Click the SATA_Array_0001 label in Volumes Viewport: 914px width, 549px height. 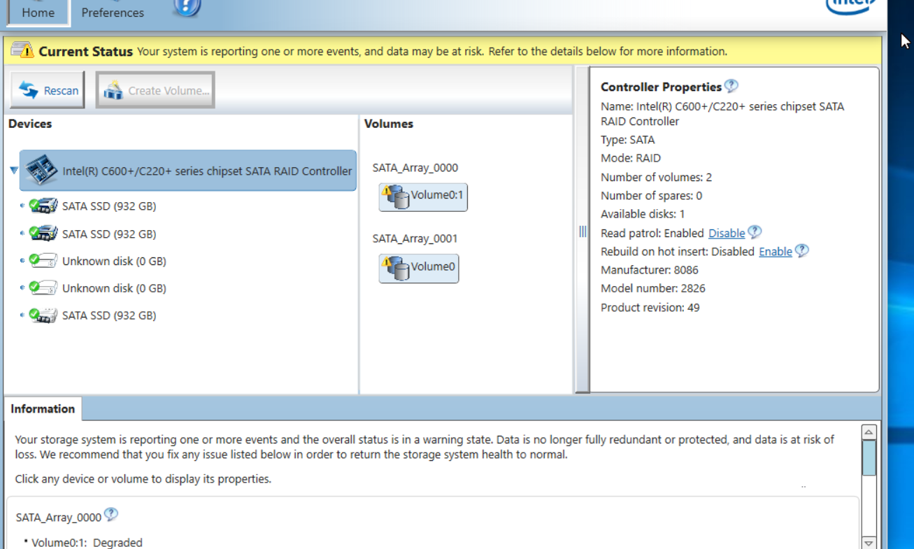[x=415, y=238]
